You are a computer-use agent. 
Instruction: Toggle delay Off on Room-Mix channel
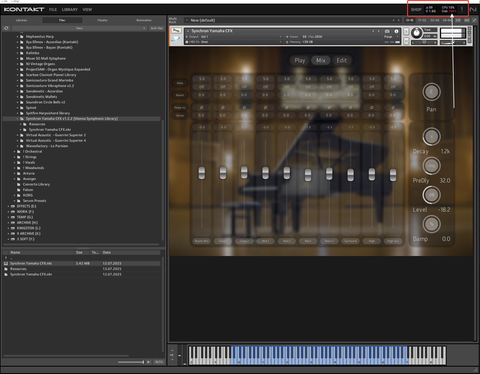202,87
